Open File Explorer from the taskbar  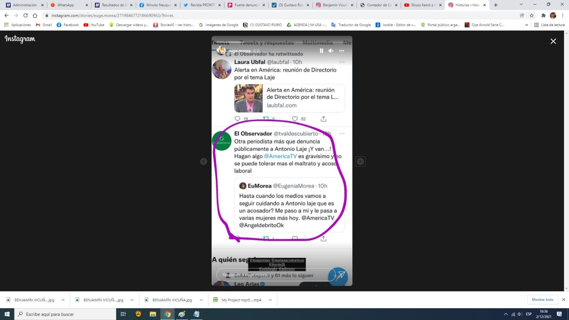(x=153, y=314)
